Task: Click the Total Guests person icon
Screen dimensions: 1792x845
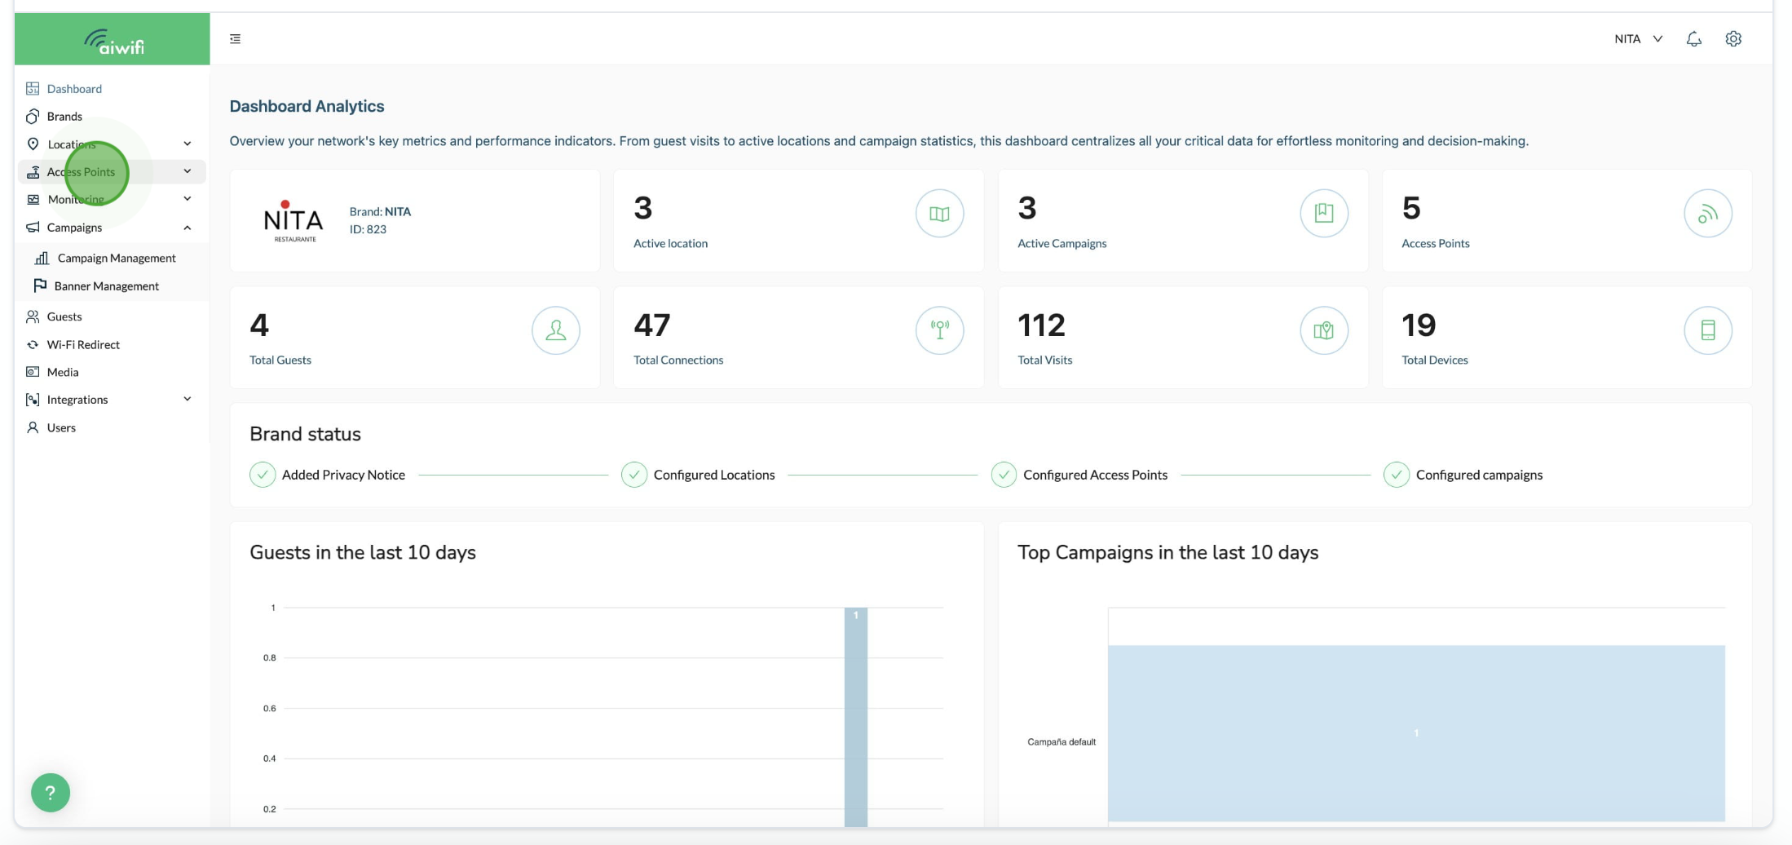Action: coord(555,330)
